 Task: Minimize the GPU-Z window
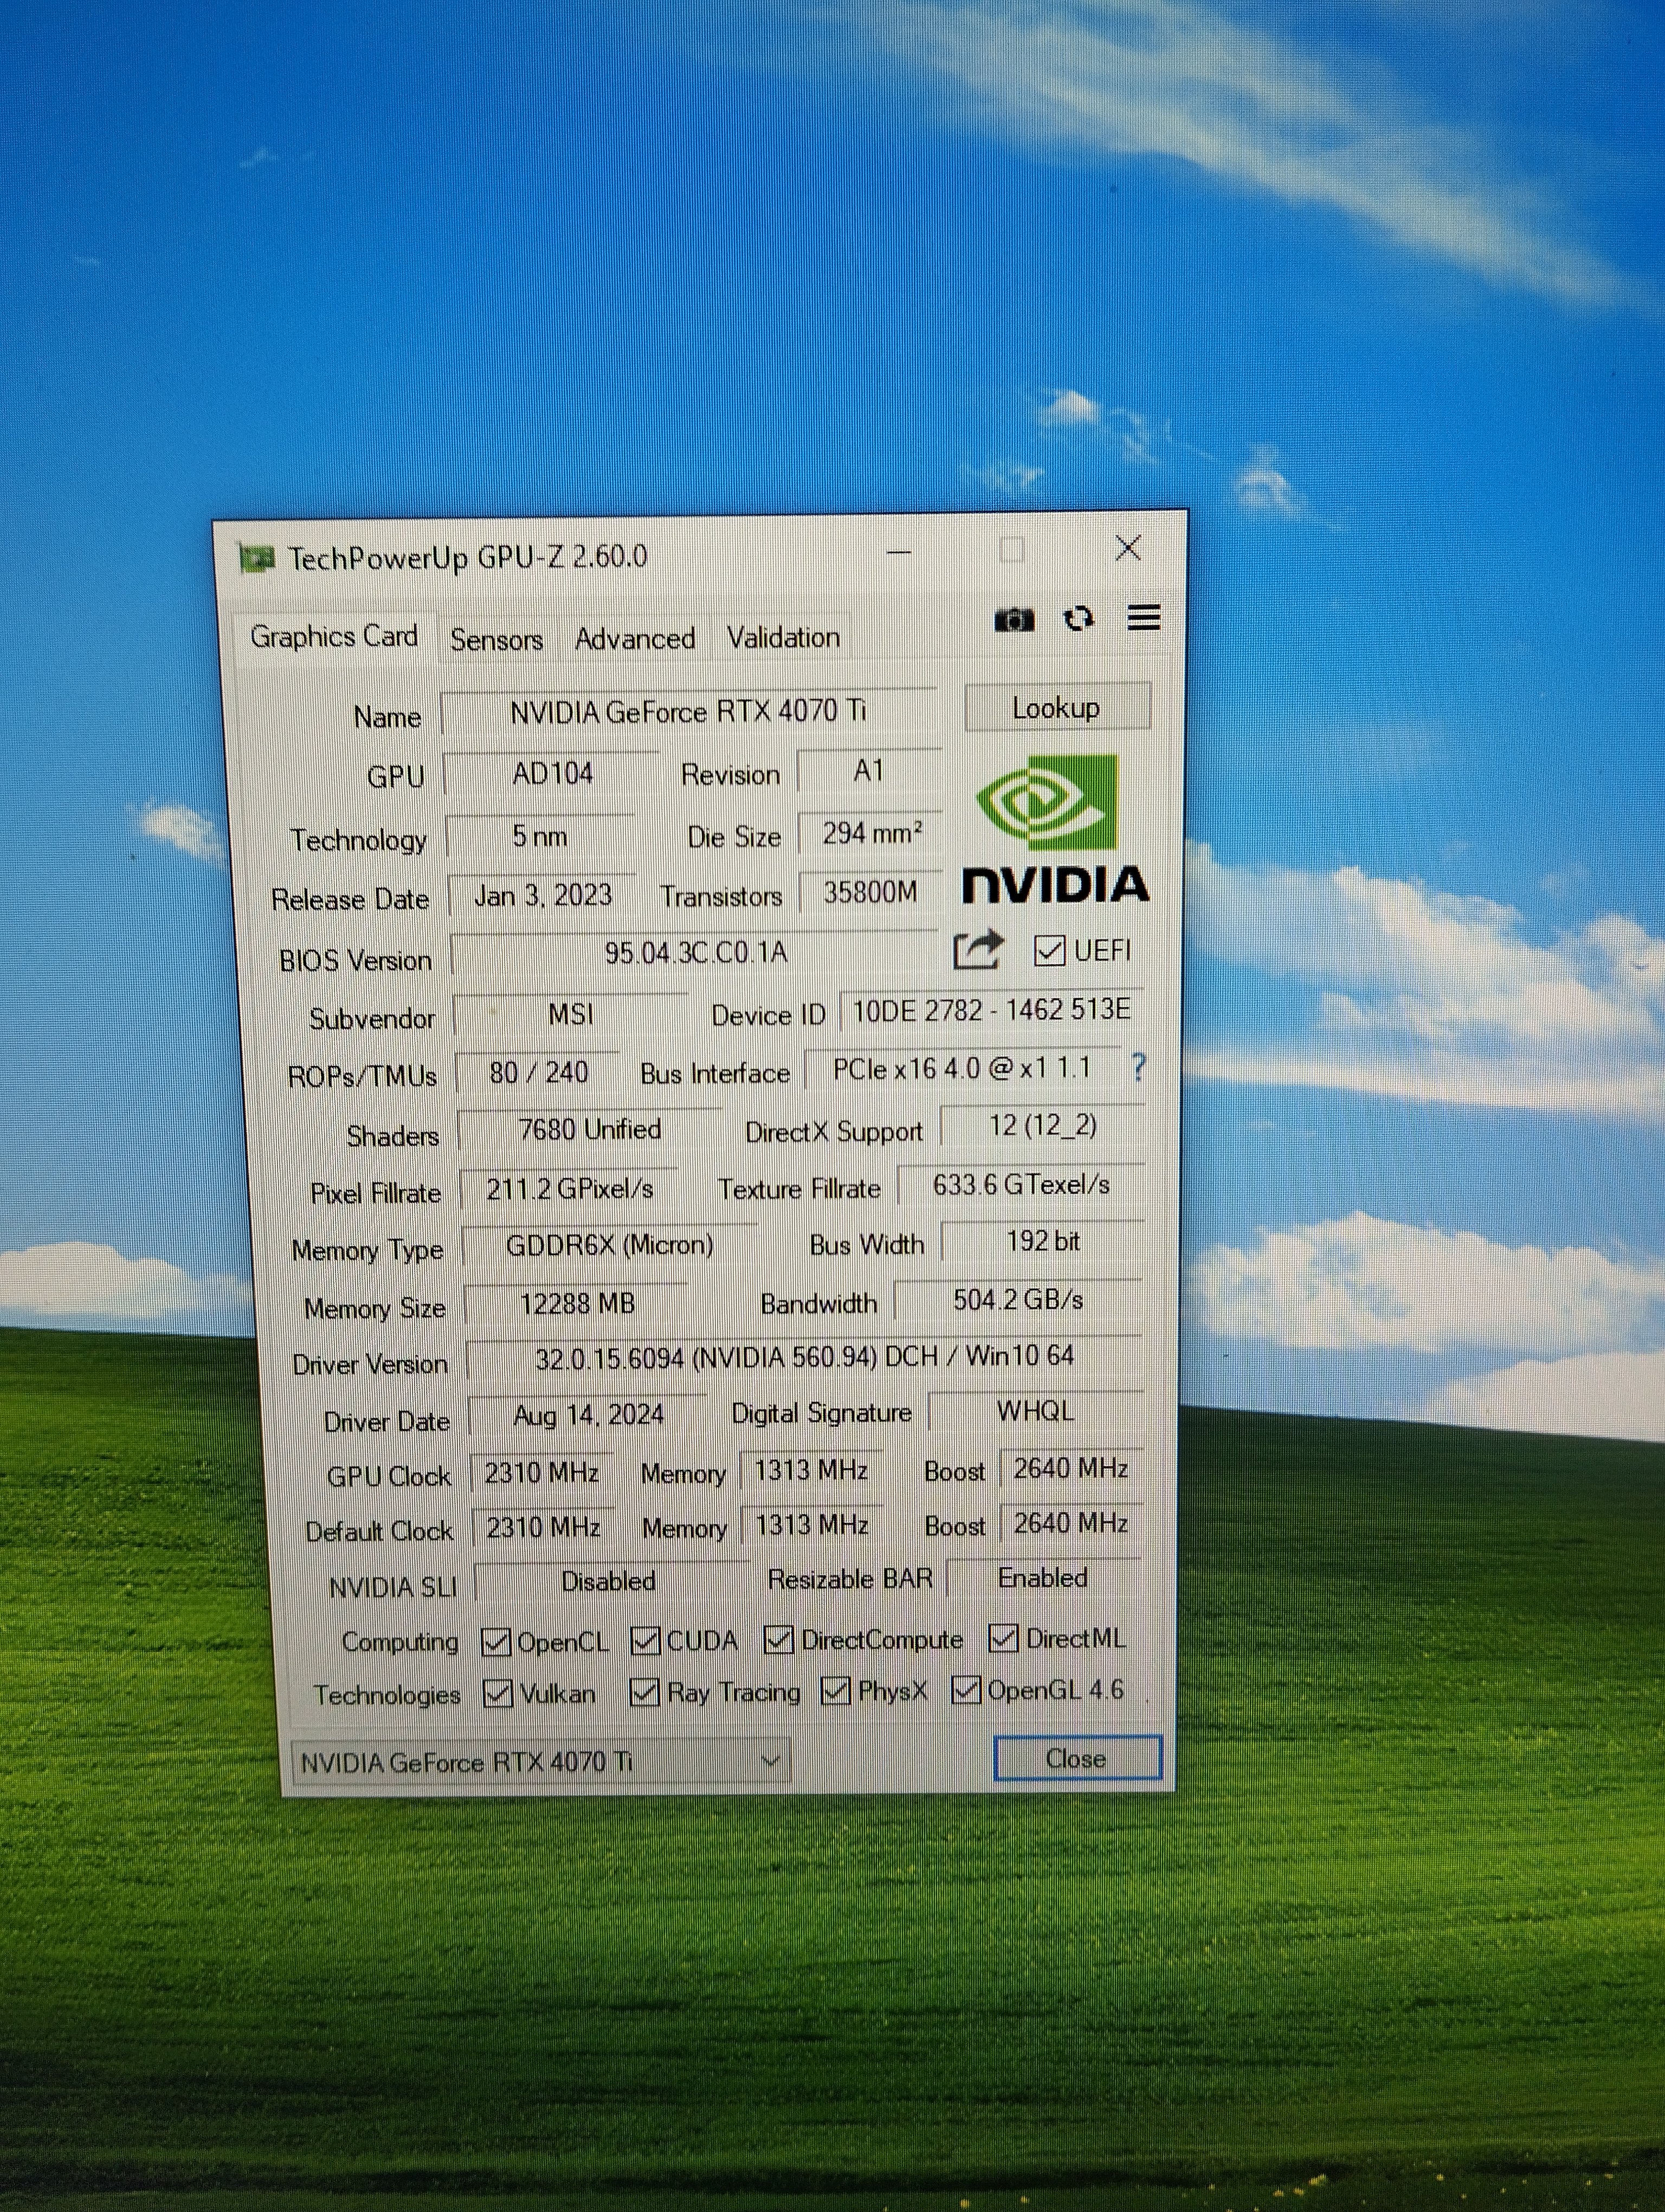(x=900, y=552)
